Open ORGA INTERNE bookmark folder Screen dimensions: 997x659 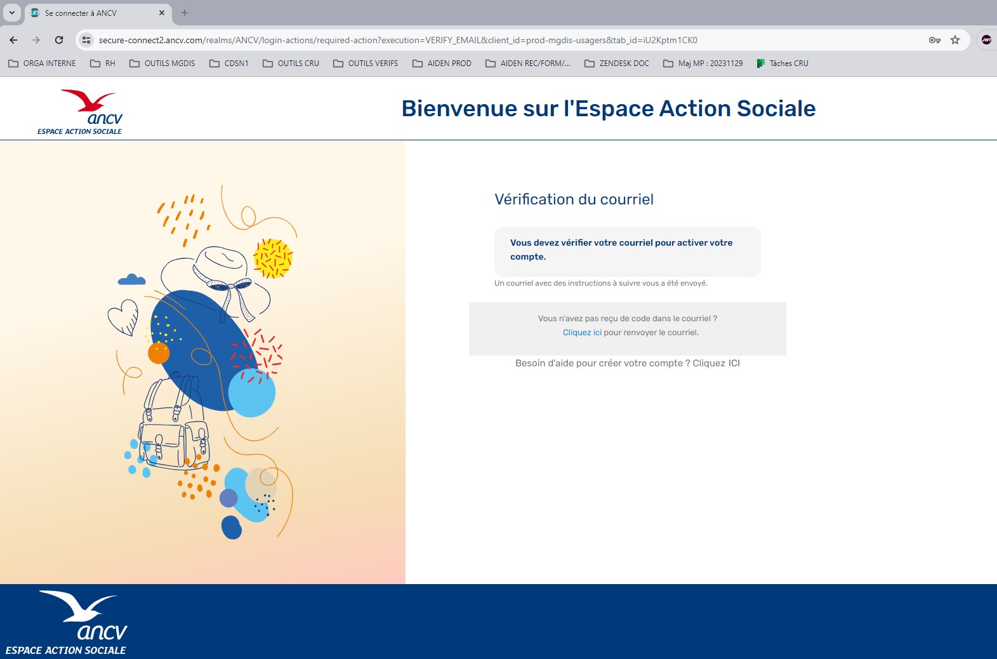click(x=42, y=63)
